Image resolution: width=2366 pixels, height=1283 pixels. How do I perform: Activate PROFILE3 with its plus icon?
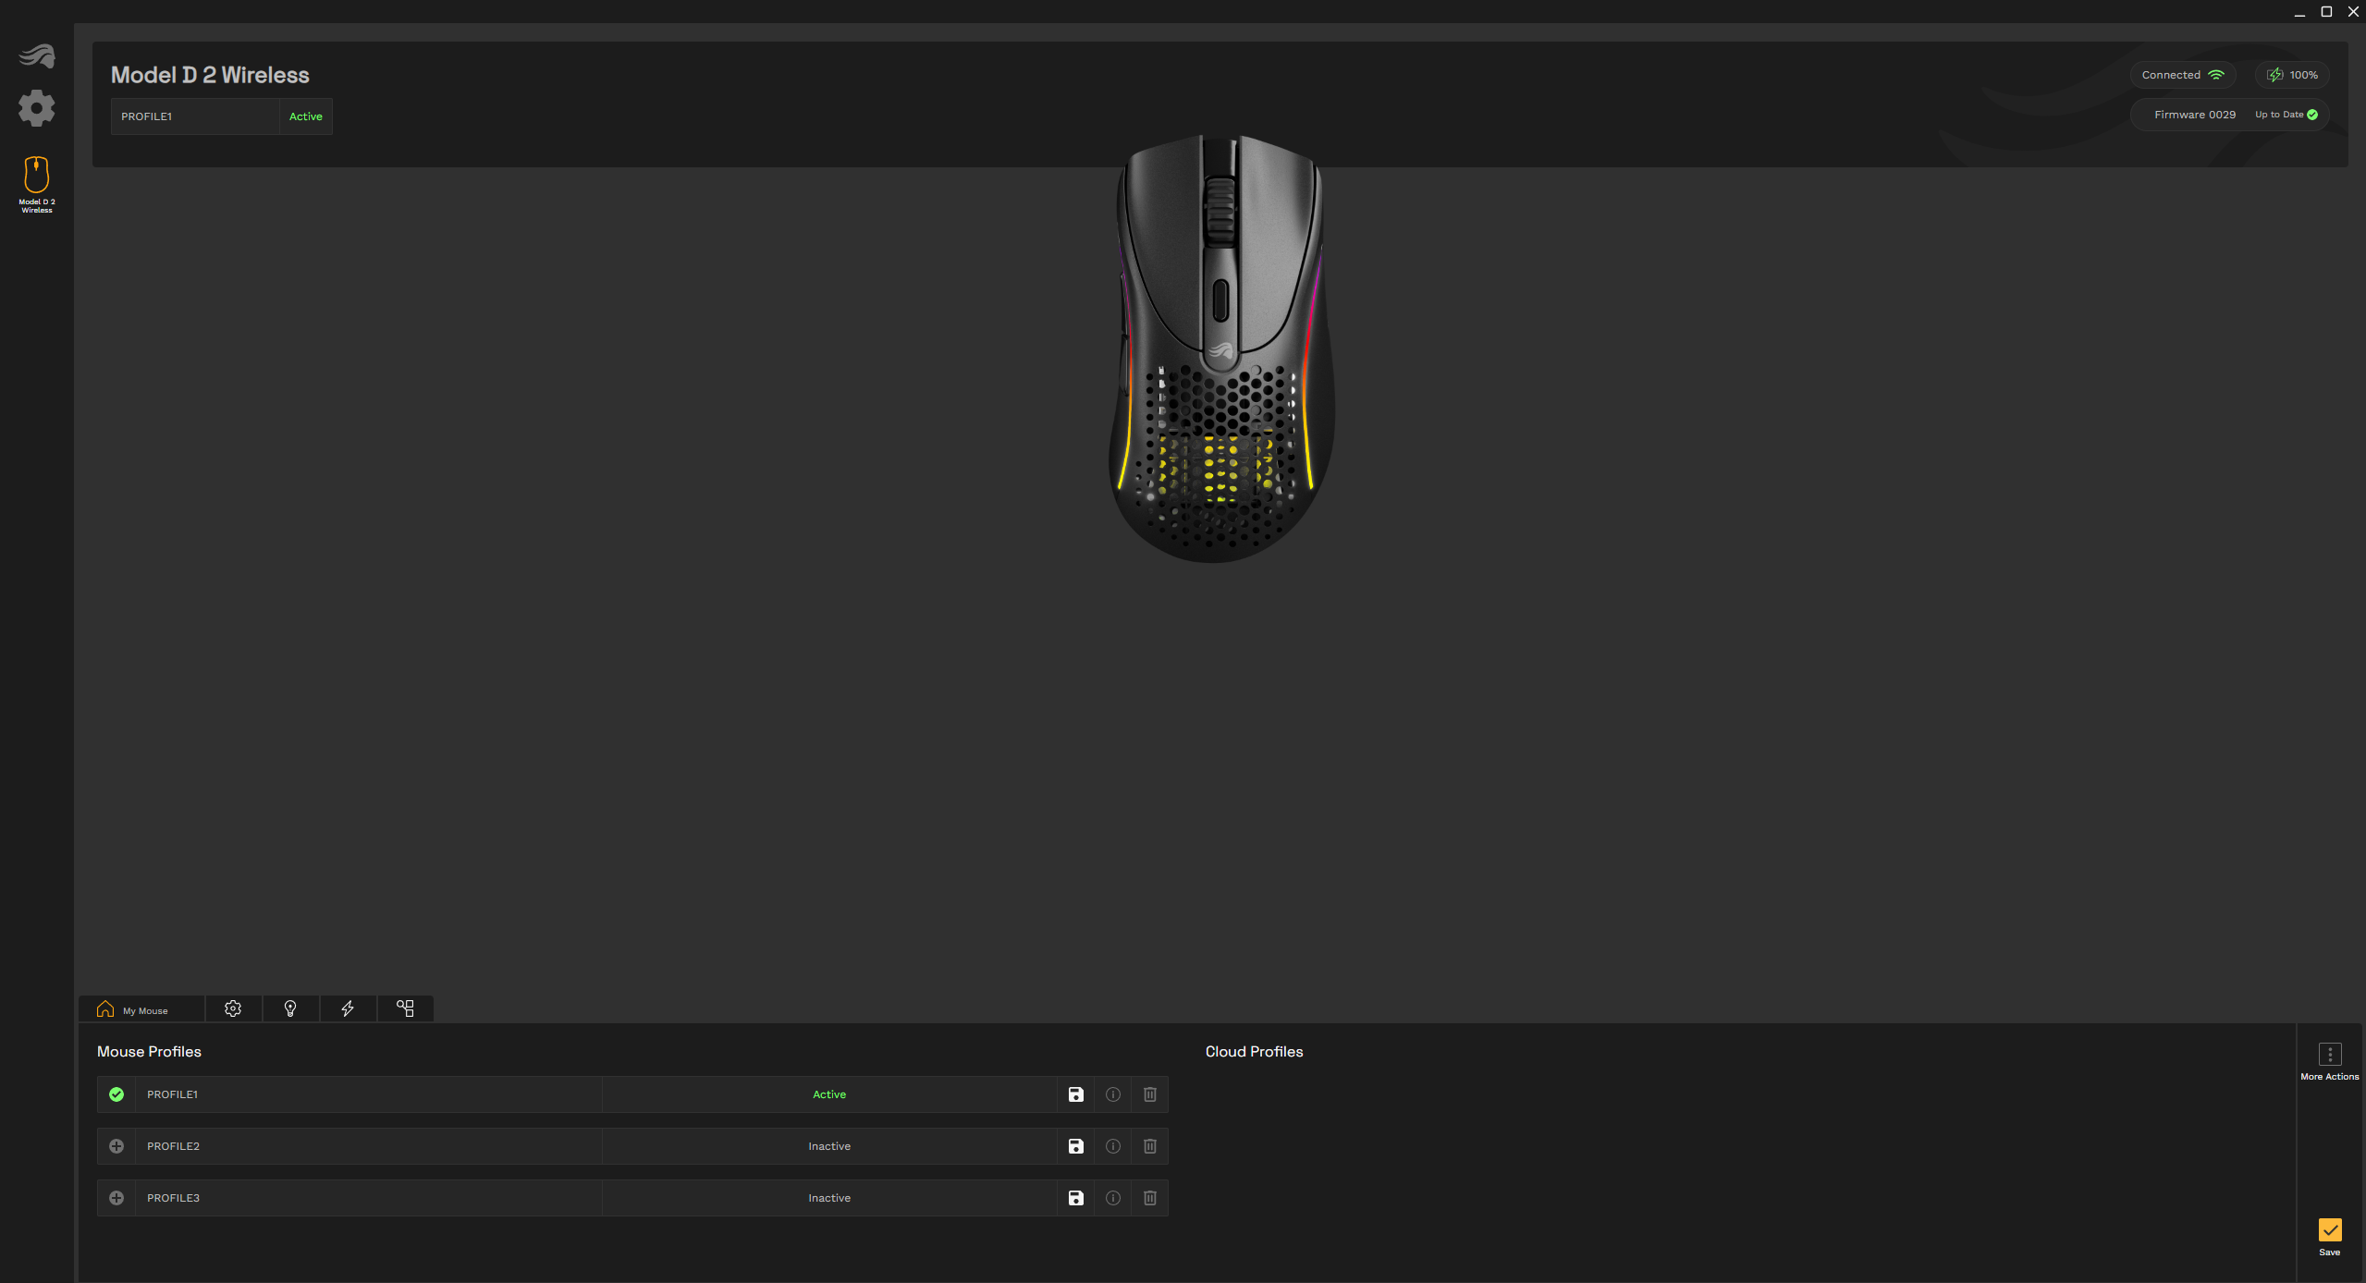point(116,1198)
